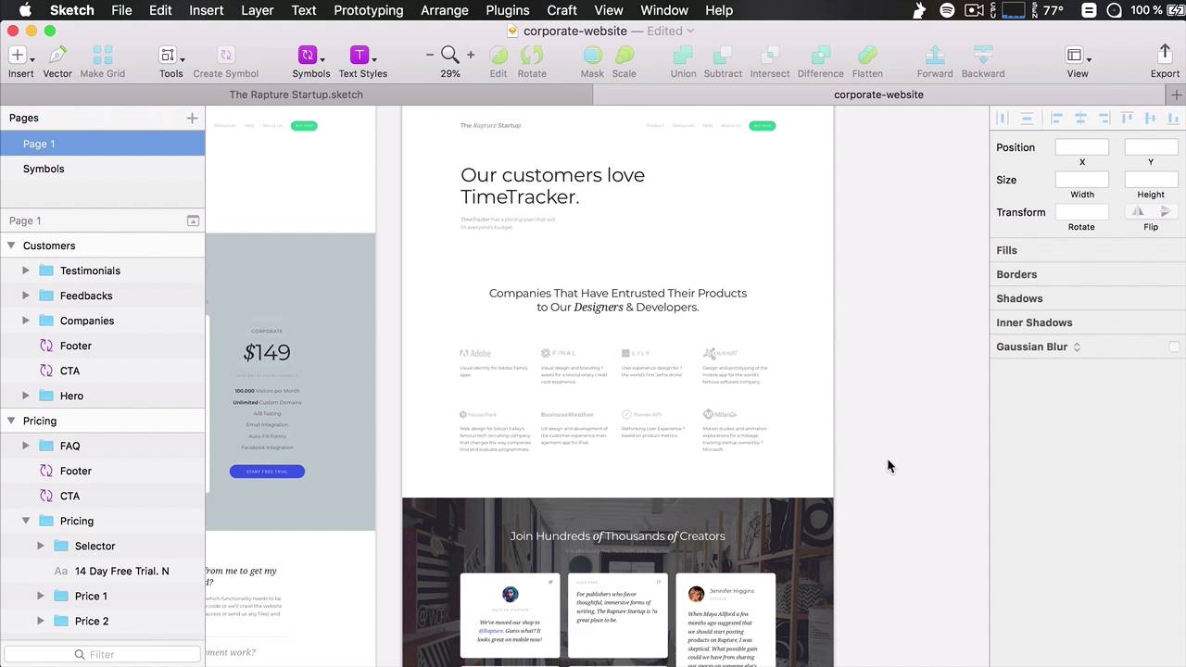Image resolution: width=1186 pixels, height=667 pixels.
Task: Open the Tools toolbar menu
Action: coord(170,56)
